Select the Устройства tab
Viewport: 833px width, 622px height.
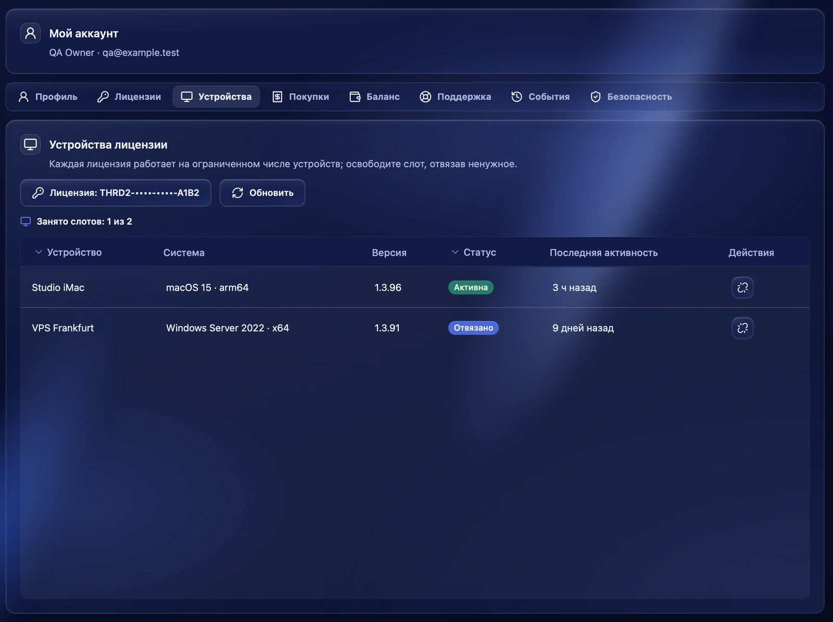[x=216, y=97]
